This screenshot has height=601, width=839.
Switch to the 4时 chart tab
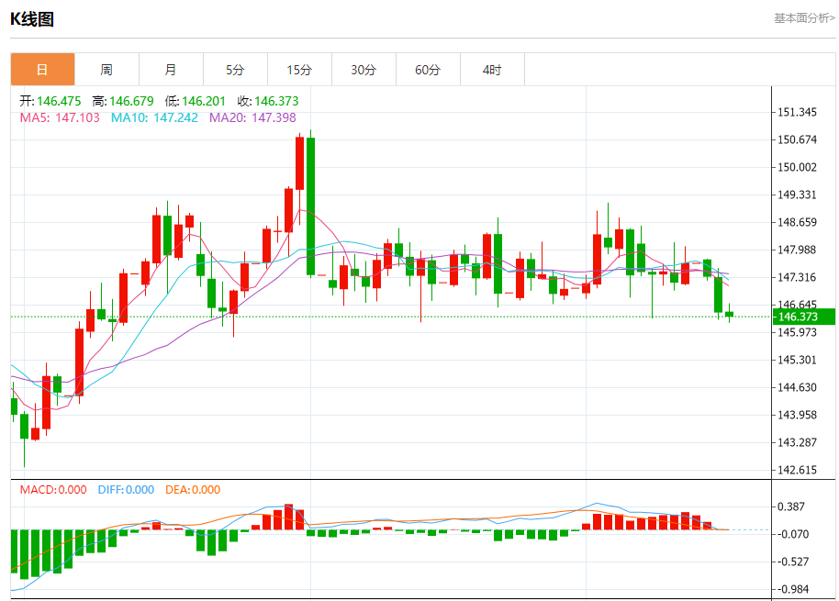[x=492, y=70]
